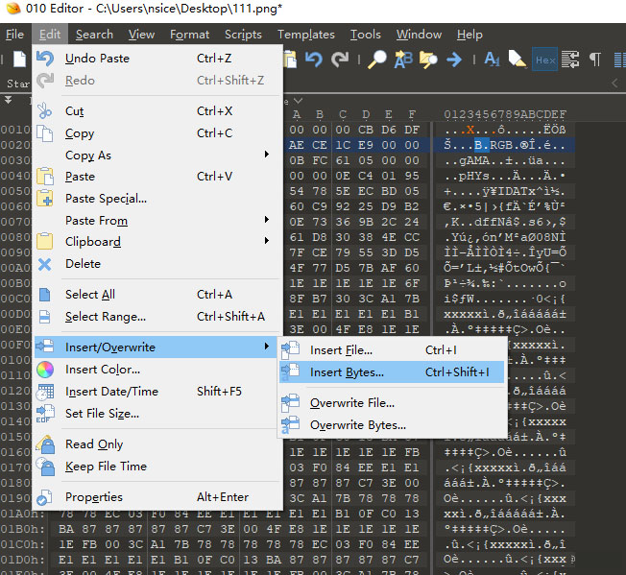This screenshot has height=575, width=626.
Task: Toggle Read Only in Edit menu
Action: [94, 443]
